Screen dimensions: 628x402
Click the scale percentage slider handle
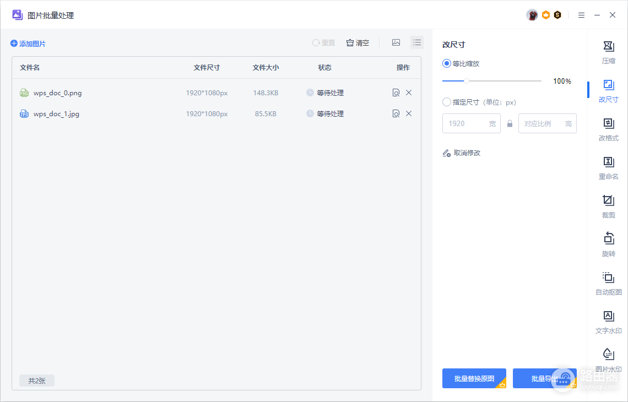467,81
